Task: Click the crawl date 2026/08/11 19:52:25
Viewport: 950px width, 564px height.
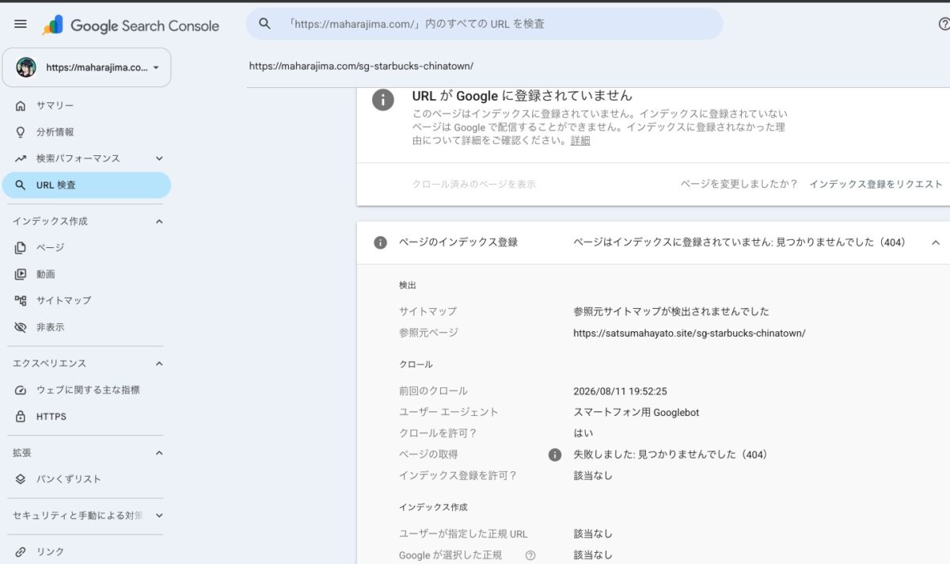Action: [620, 391]
